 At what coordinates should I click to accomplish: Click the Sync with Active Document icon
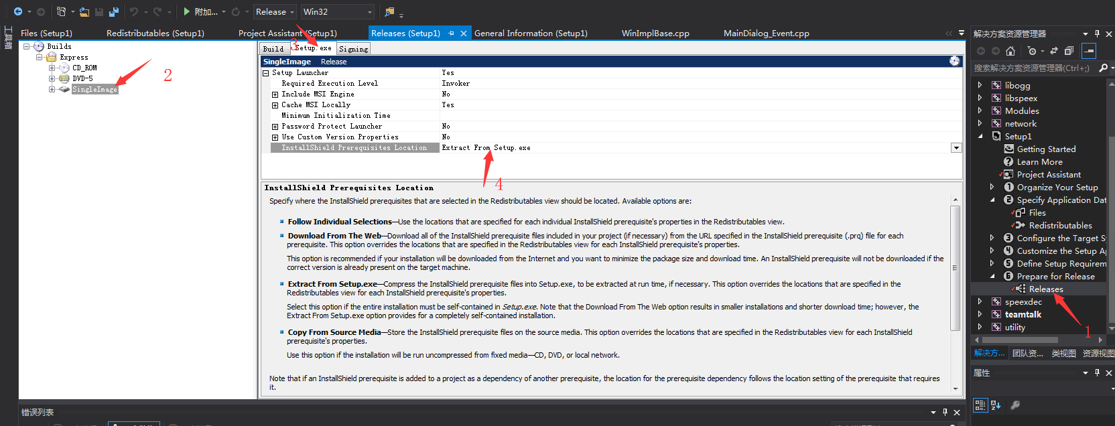1054,51
